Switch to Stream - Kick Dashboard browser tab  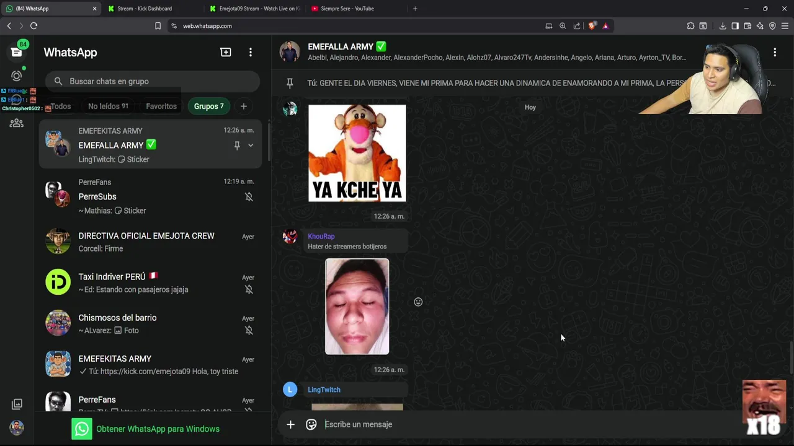[152, 9]
